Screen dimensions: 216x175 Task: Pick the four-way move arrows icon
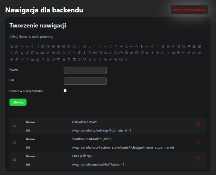coord(53,46)
